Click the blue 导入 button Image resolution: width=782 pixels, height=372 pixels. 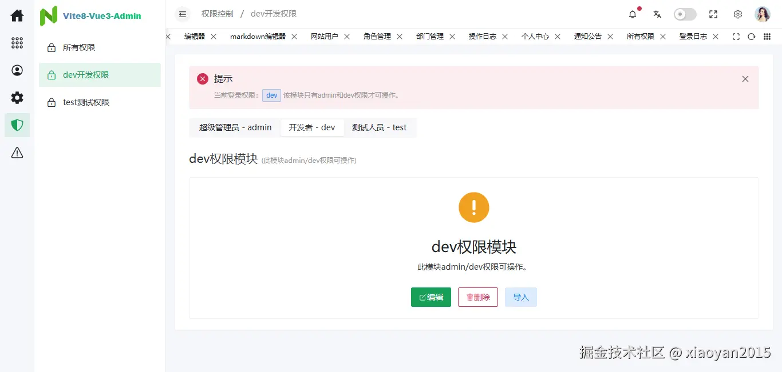(x=521, y=297)
